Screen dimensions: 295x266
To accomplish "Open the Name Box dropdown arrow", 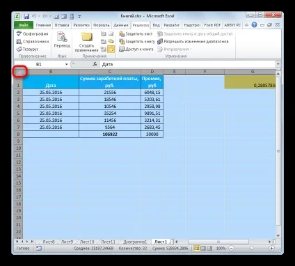I will 66,64.
